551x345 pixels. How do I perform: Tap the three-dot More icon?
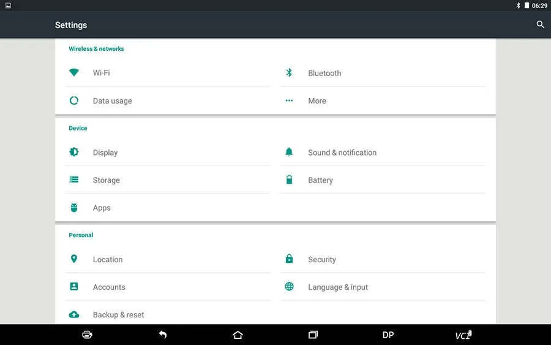point(289,100)
